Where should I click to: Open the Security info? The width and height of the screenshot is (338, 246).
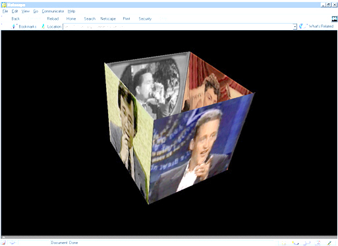(x=145, y=19)
